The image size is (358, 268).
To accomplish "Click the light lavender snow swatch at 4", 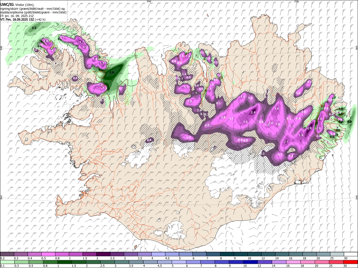I will [158, 254].
